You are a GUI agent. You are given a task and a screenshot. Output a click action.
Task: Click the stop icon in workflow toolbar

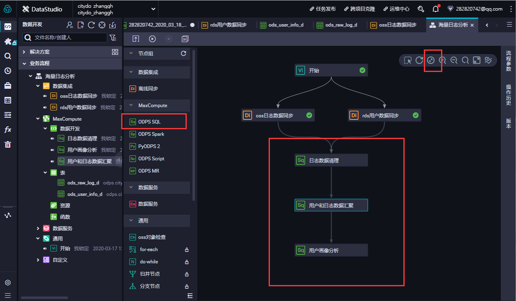pyautogui.click(x=169, y=39)
